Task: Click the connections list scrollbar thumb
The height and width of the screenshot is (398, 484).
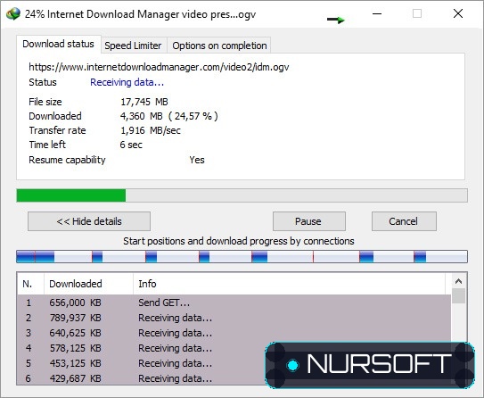Action: click(458, 296)
